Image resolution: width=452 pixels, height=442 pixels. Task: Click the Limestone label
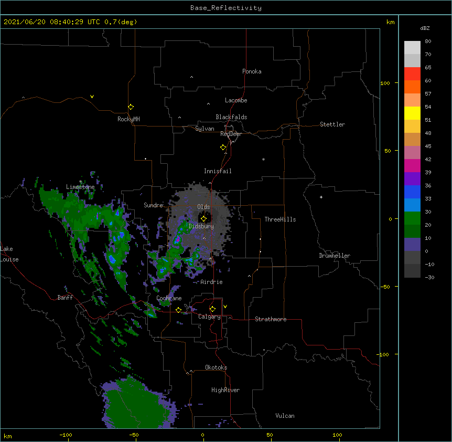(80, 187)
